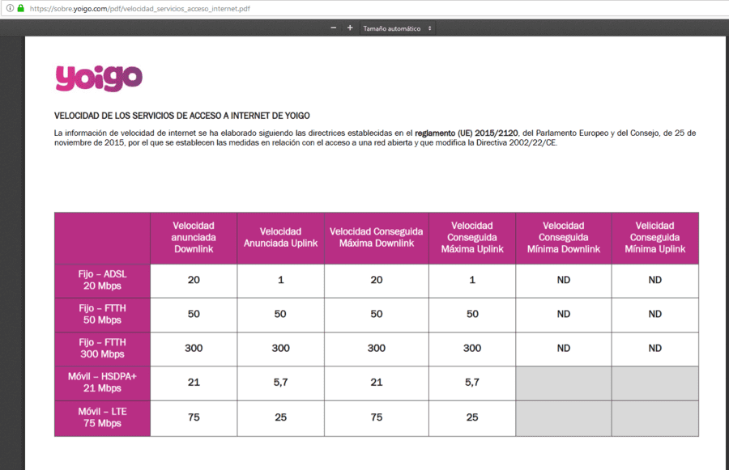The image size is (729, 470).
Task: Select the Velocidad anunciada Downlink header
Action: pyautogui.click(x=194, y=238)
